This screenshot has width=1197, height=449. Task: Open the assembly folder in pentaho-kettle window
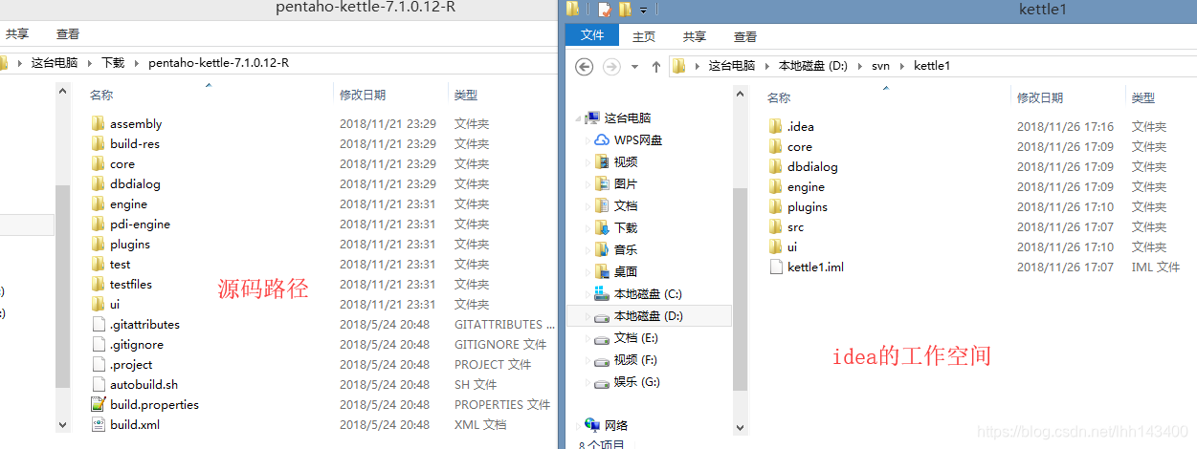click(136, 124)
